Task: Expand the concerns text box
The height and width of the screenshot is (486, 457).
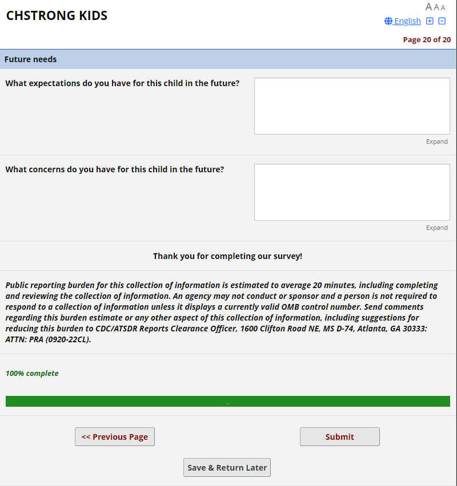Action: tap(436, 228)
